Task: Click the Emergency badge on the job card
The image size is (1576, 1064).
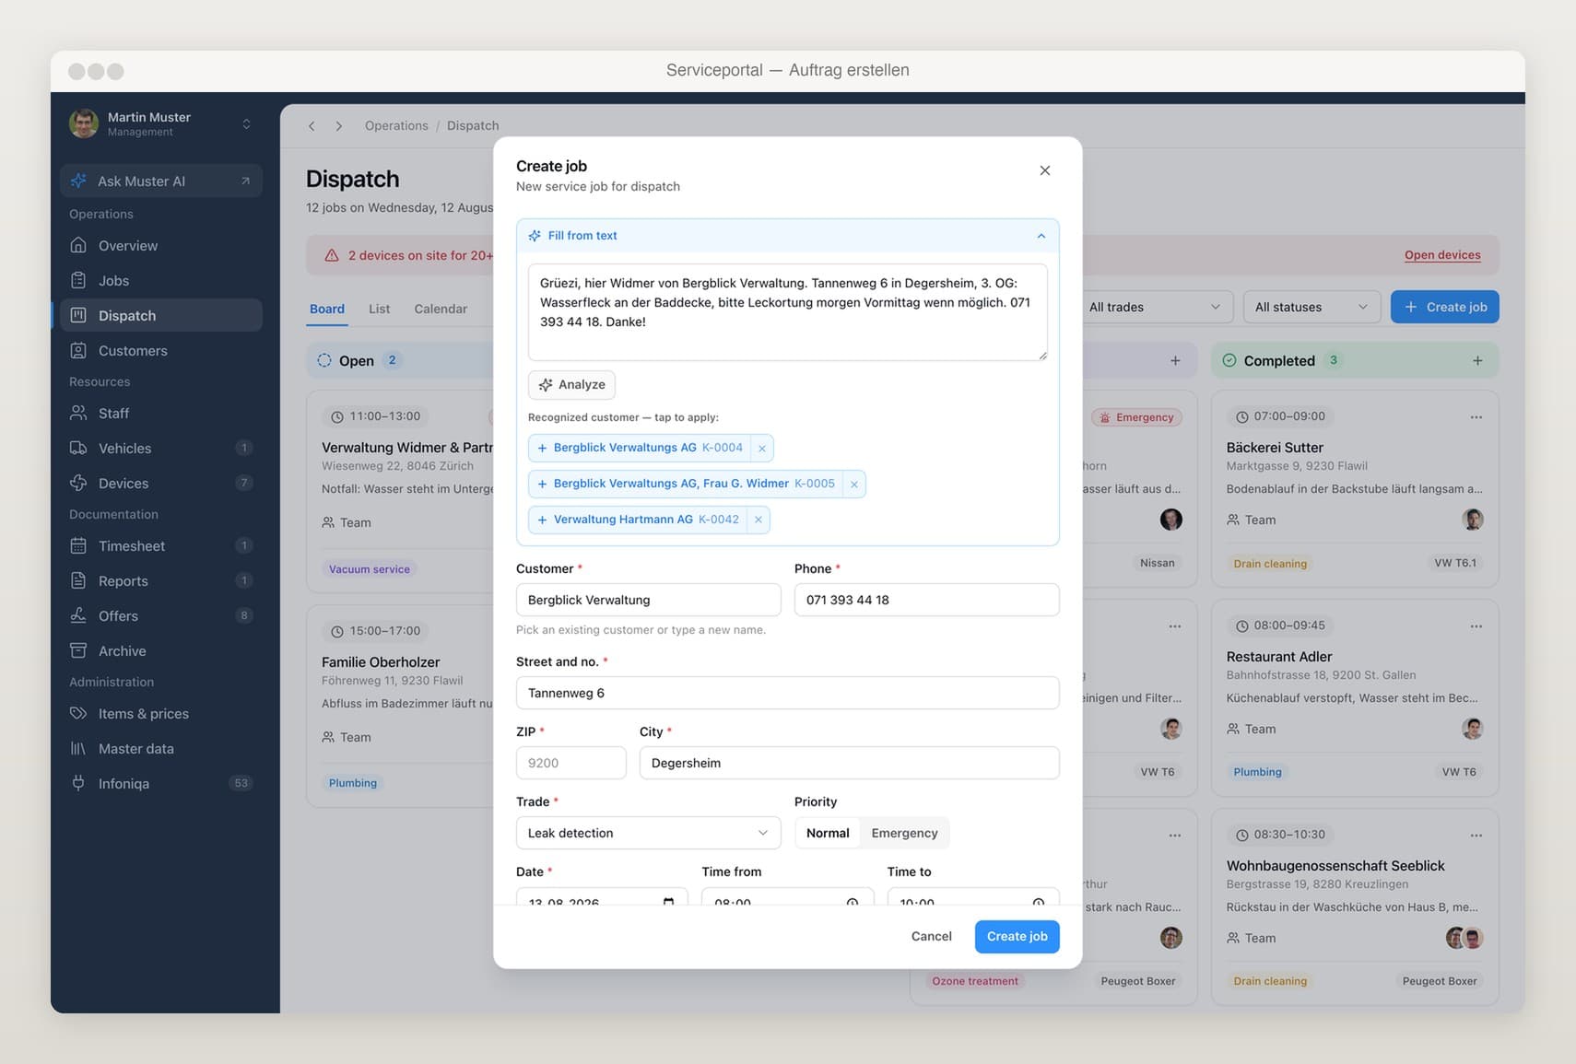Action: (1136, 417)
